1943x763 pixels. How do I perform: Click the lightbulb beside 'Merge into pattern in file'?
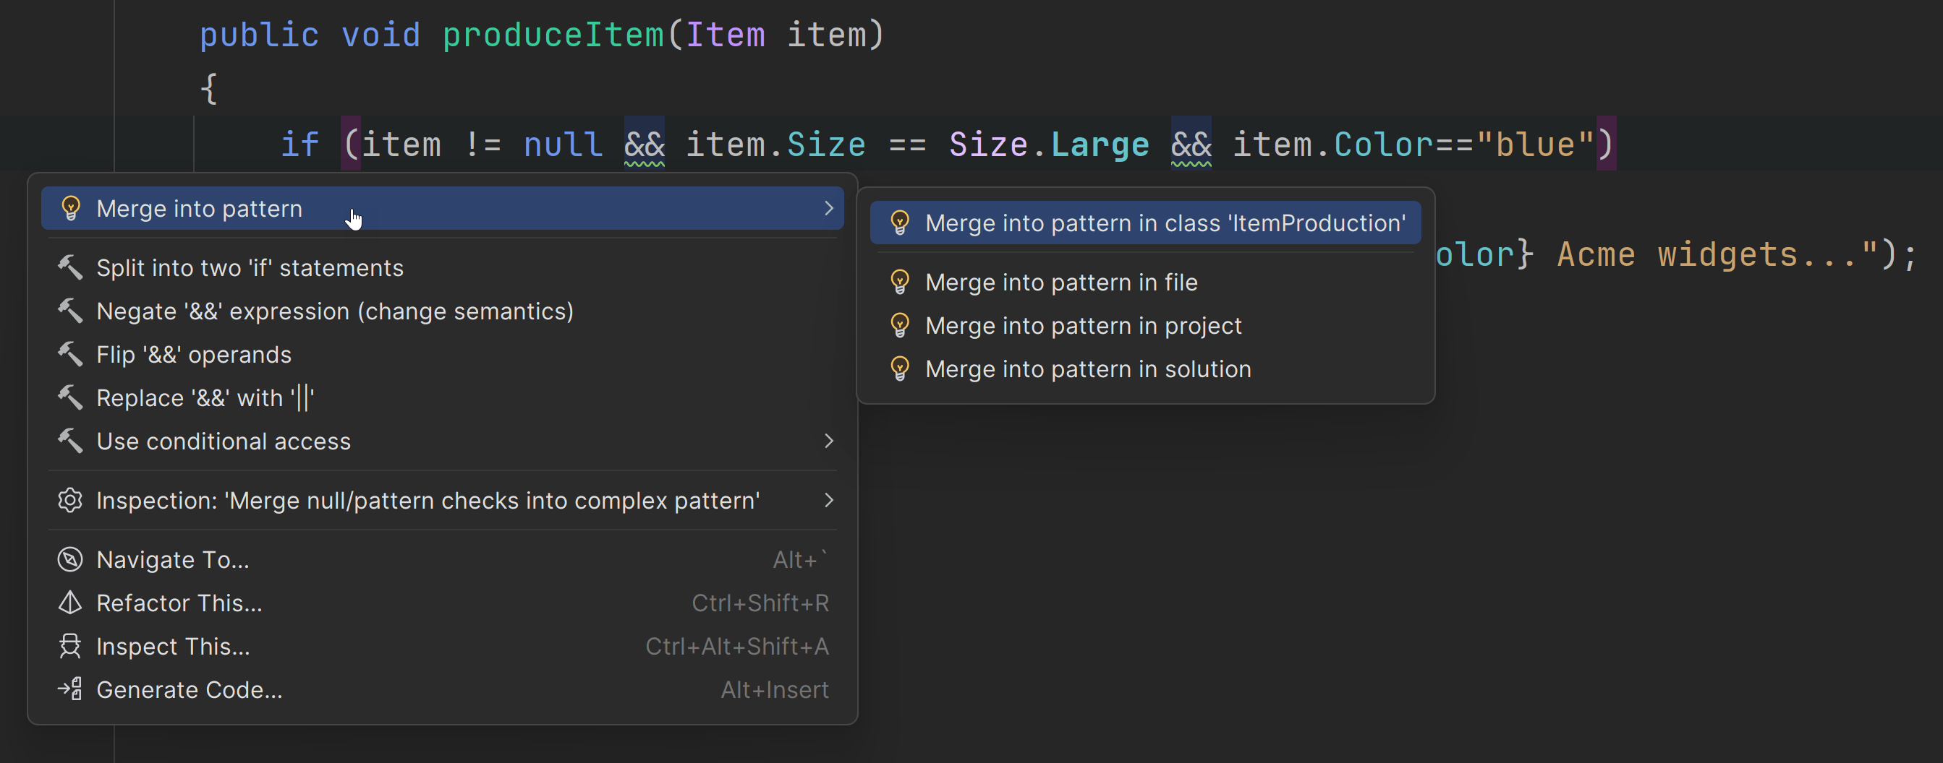[x=900, y=282]
